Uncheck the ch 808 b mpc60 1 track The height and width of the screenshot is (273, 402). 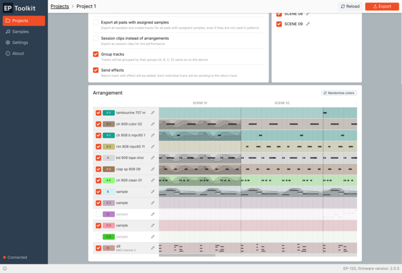[x=98, y=135]
